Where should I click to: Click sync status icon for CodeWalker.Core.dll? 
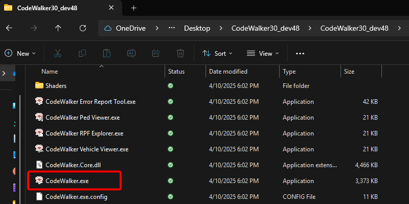171,165
